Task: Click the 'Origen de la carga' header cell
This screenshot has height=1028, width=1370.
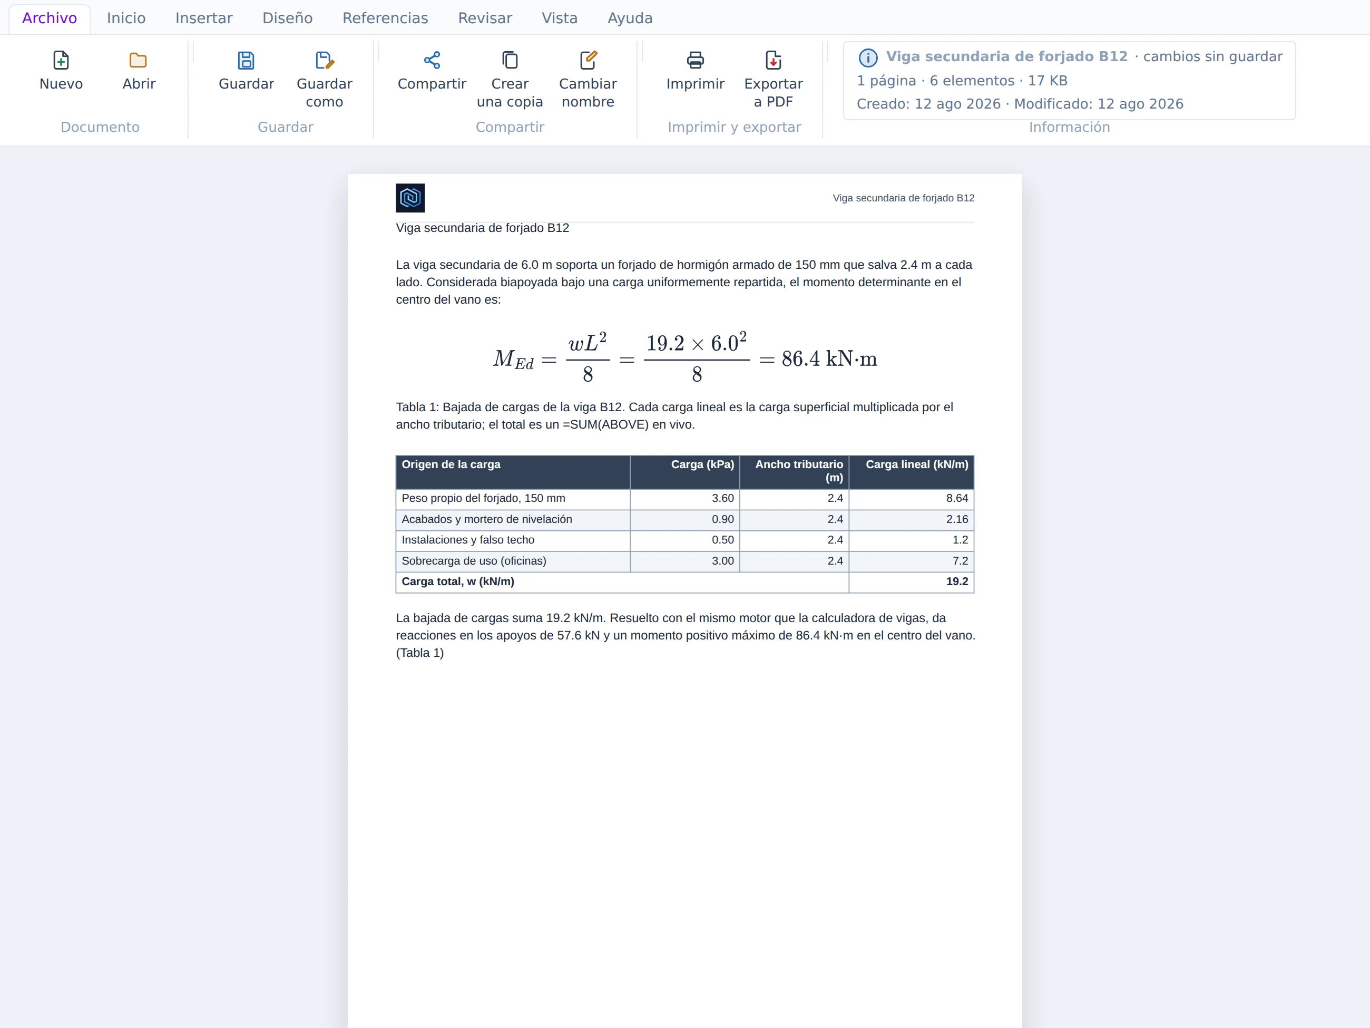Action: tap(513, 472)
